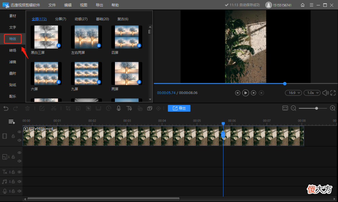Click the text-to-speech T microphone icon
This screenshot has width=338, height=202.
129,108
